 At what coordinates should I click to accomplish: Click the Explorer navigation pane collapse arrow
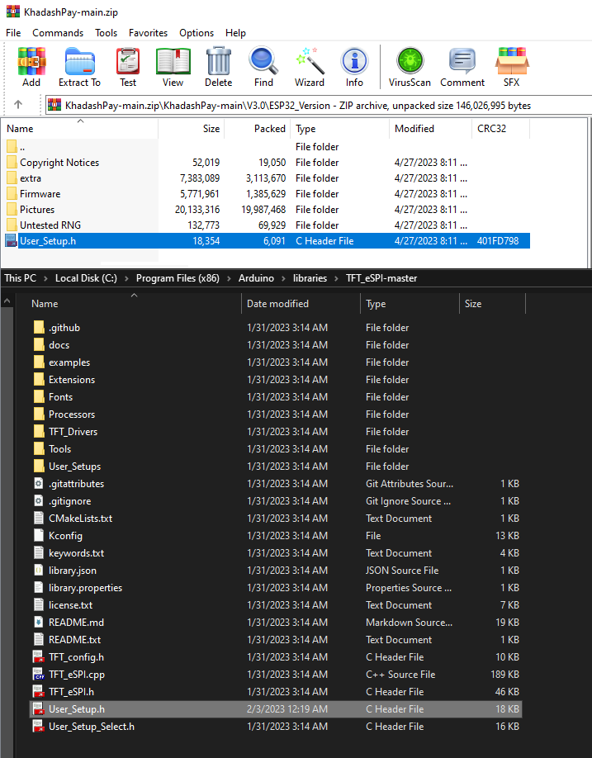click(7, 301)
